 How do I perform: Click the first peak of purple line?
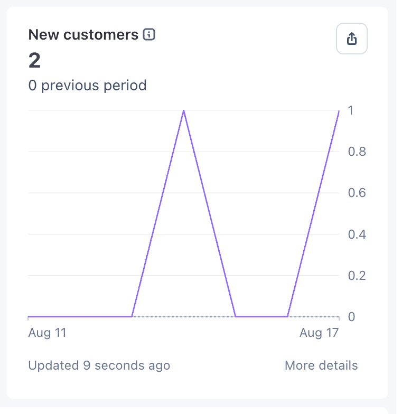[x=184, y=111]
